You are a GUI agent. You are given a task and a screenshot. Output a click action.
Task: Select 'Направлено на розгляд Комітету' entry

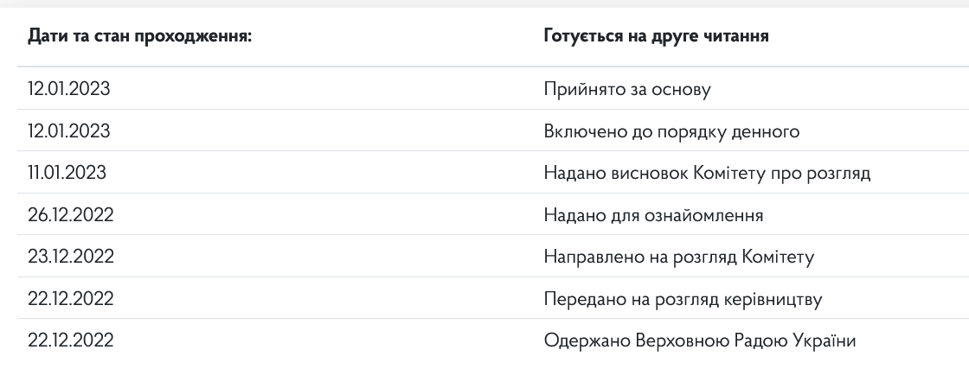pyautogui.click(x=678, y=258)
